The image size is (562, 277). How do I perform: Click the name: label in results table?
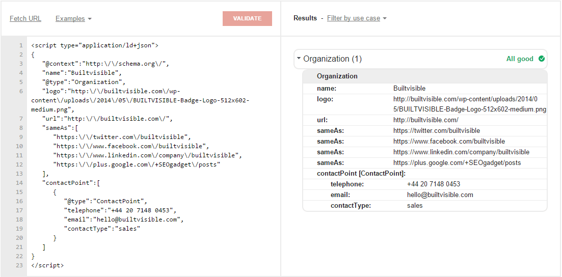point(327,88)
